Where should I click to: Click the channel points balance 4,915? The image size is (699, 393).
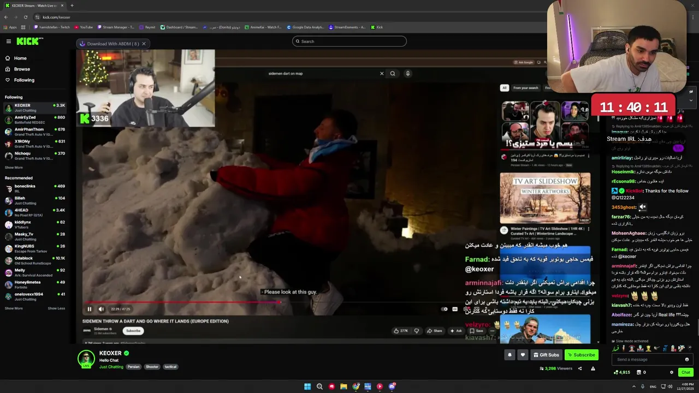pos(622,372)
